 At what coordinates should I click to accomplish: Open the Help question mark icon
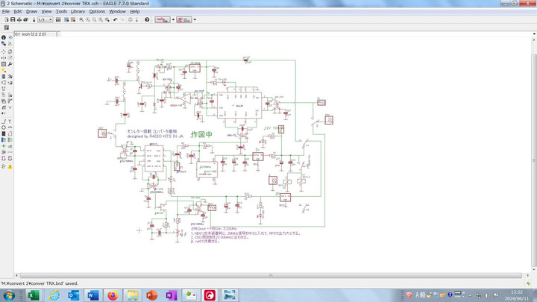pyautogui.click(x=147, y=19)
